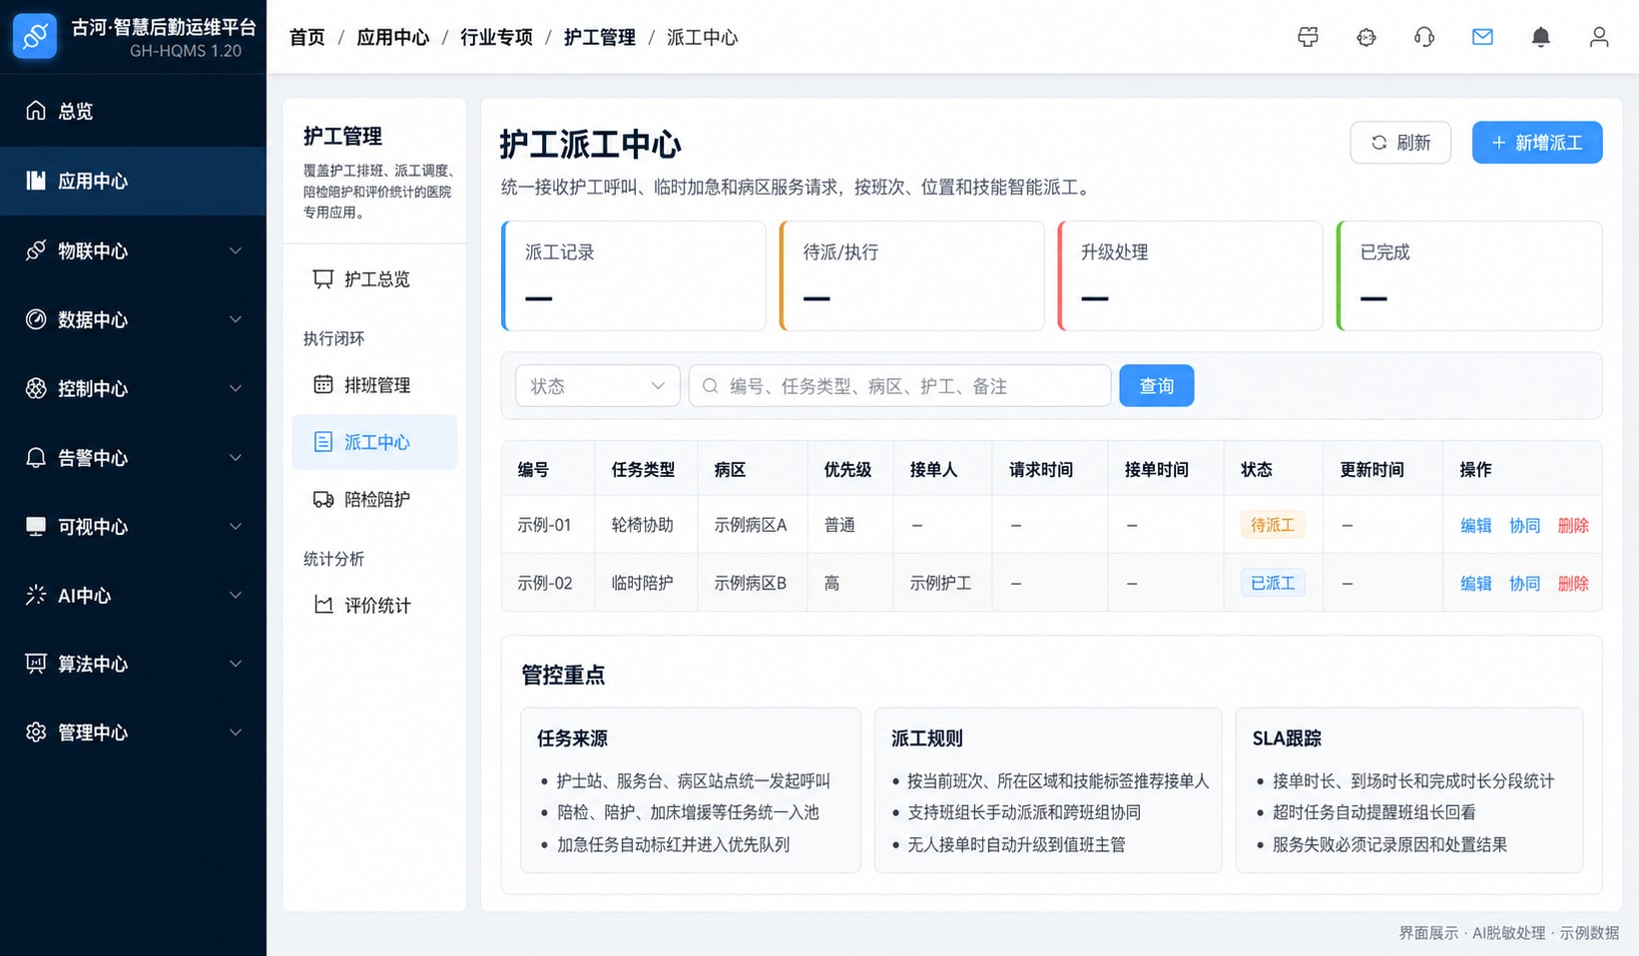Click the 应用中心 sidebar icon
The height and width of the screenshot is (956, 1639).
coord(36,181)
